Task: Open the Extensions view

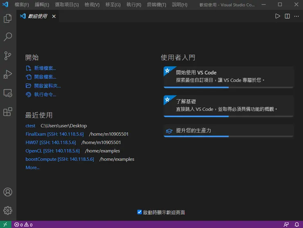Action: [x=8, y=112]
